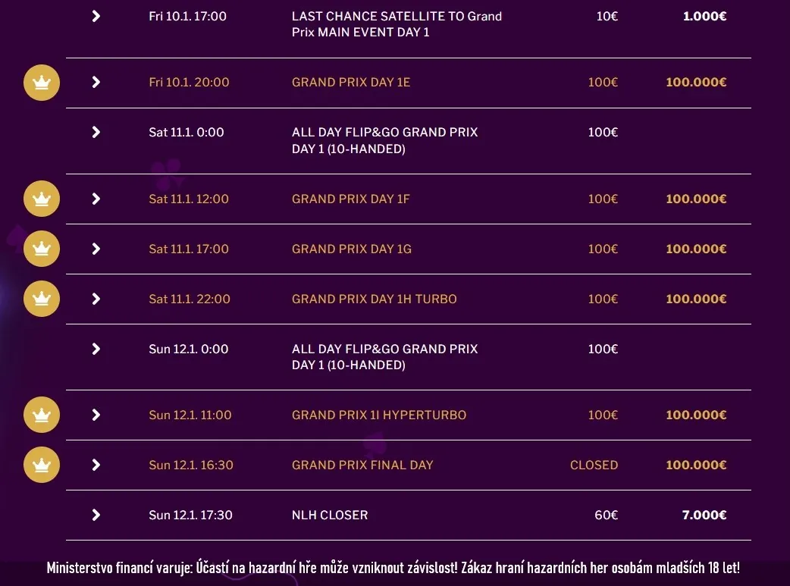Expand Grand Prix Day 1G chevron

[x=96, y=249]
